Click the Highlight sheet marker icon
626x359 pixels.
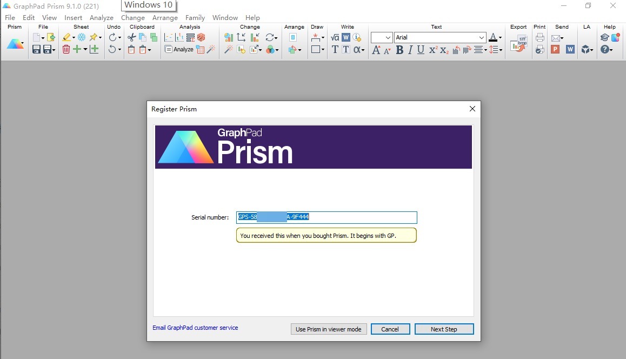[x=66, y=37]
